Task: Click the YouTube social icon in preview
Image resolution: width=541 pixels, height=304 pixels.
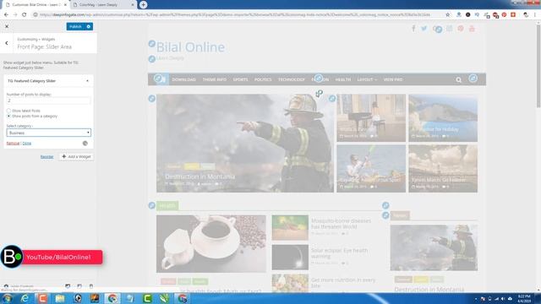Action: click(x=472, y=29)
